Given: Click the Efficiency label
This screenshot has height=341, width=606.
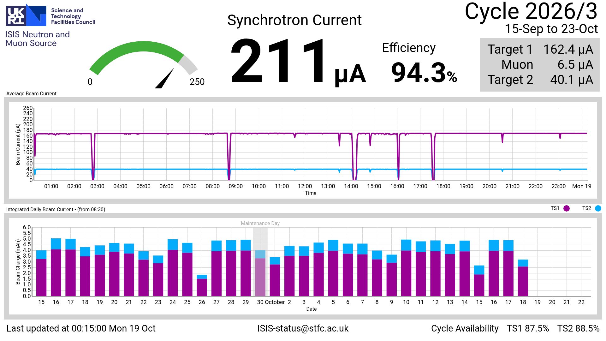Looking at the screenshot, I should click(x=409, y=48).
